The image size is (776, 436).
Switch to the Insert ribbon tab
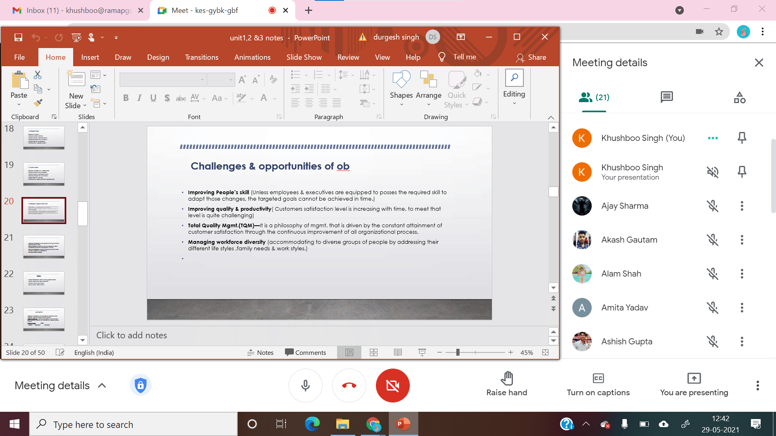(90, 57)
